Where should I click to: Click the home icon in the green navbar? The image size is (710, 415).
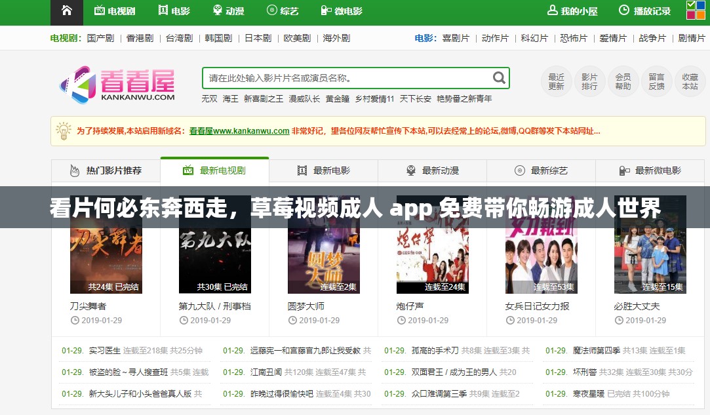66,10
